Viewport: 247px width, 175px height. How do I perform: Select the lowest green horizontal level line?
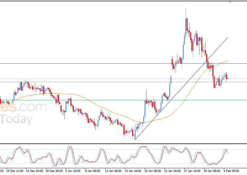click(93, 100)
